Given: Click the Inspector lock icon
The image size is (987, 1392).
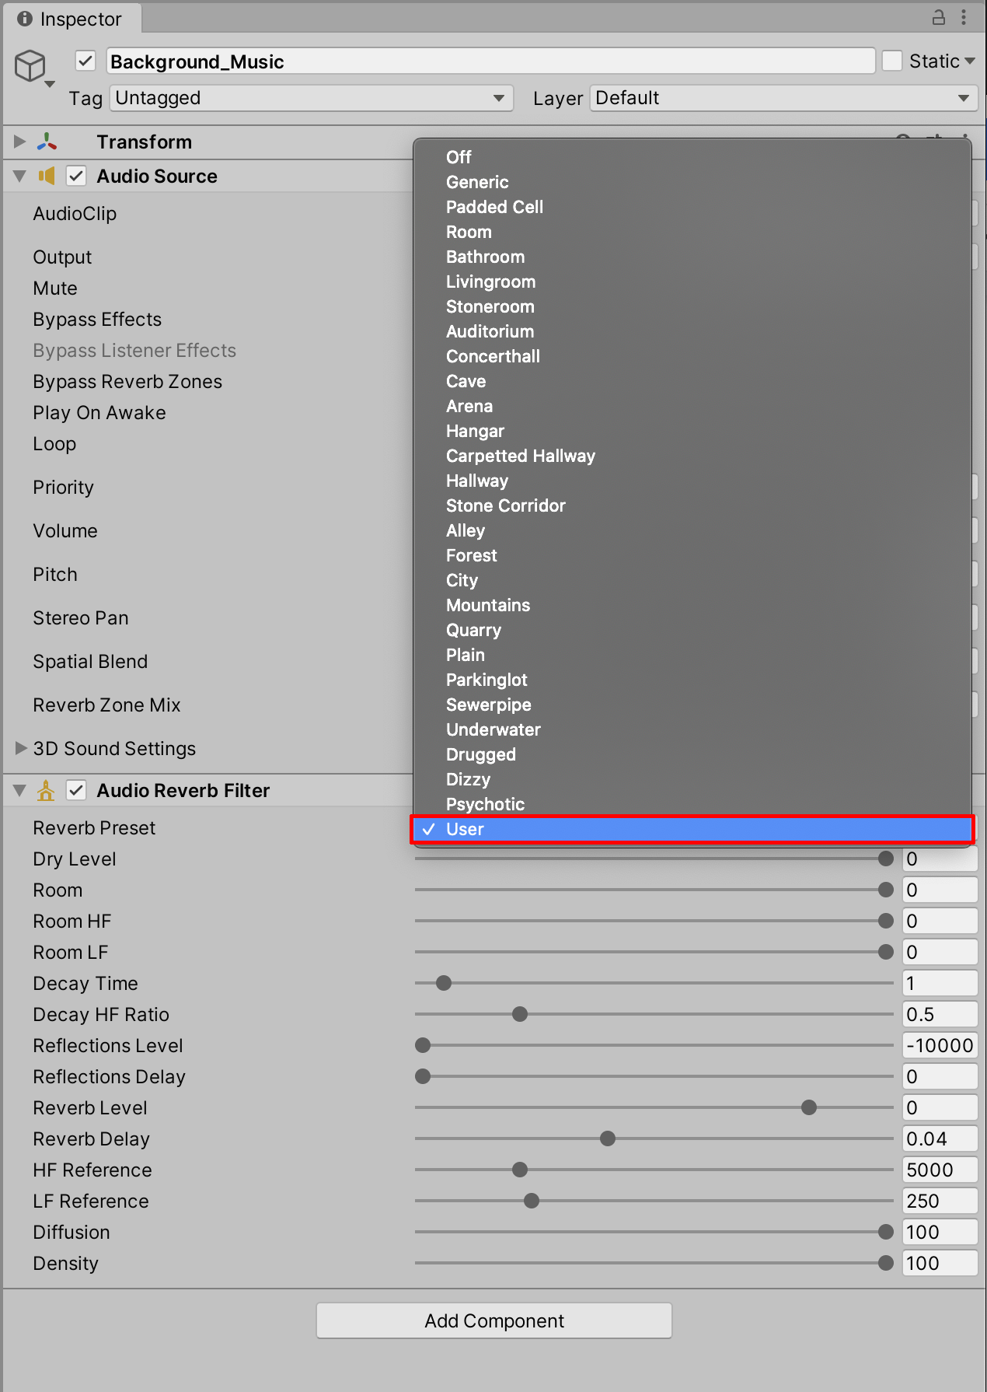Looking at the screenshot, I should click(x=939, y=17).
